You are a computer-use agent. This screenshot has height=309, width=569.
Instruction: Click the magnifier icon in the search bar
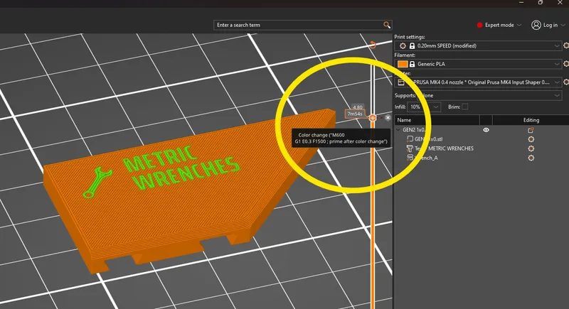pyautogui.click(x=386, y=25)
